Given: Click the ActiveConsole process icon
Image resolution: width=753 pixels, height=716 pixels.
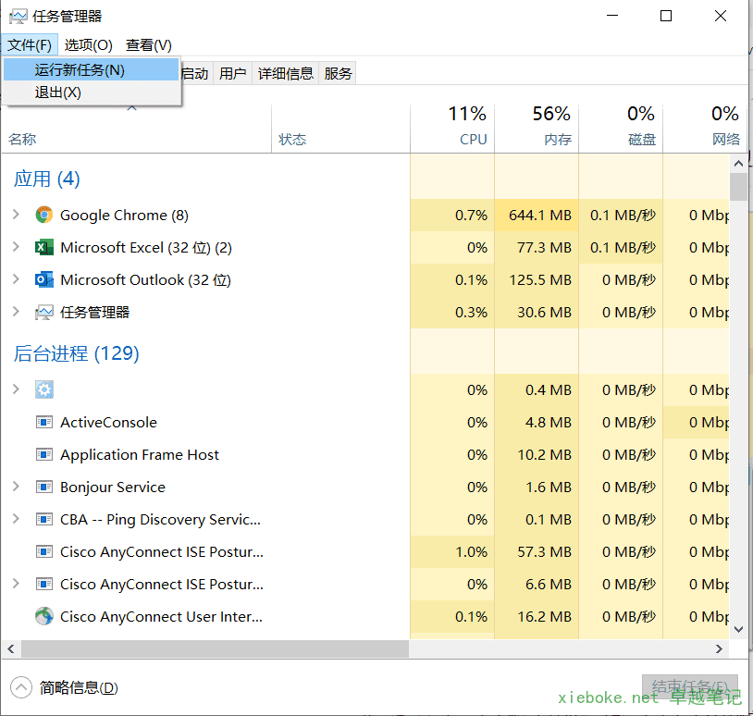Looking at the screenshot, I should click(x=43, y=422).
